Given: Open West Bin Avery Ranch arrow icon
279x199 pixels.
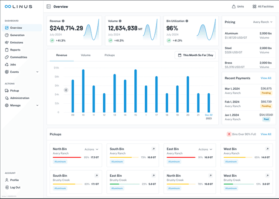Looking at the screenshot, I should click(267, 149).
